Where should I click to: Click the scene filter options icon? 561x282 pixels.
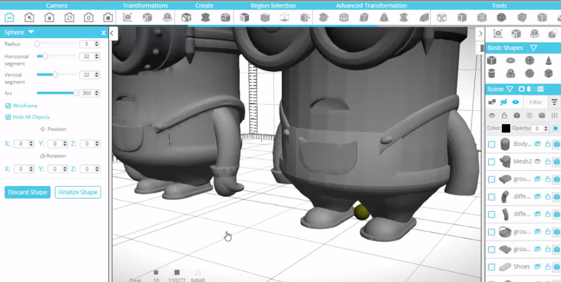pyautogui.click(x=554, y=102)
